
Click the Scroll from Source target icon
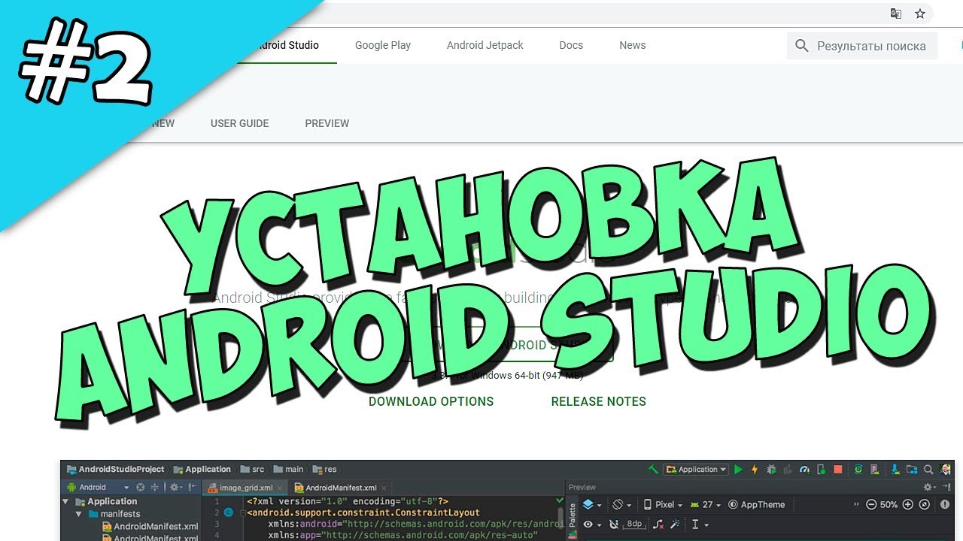coord(140,487)
